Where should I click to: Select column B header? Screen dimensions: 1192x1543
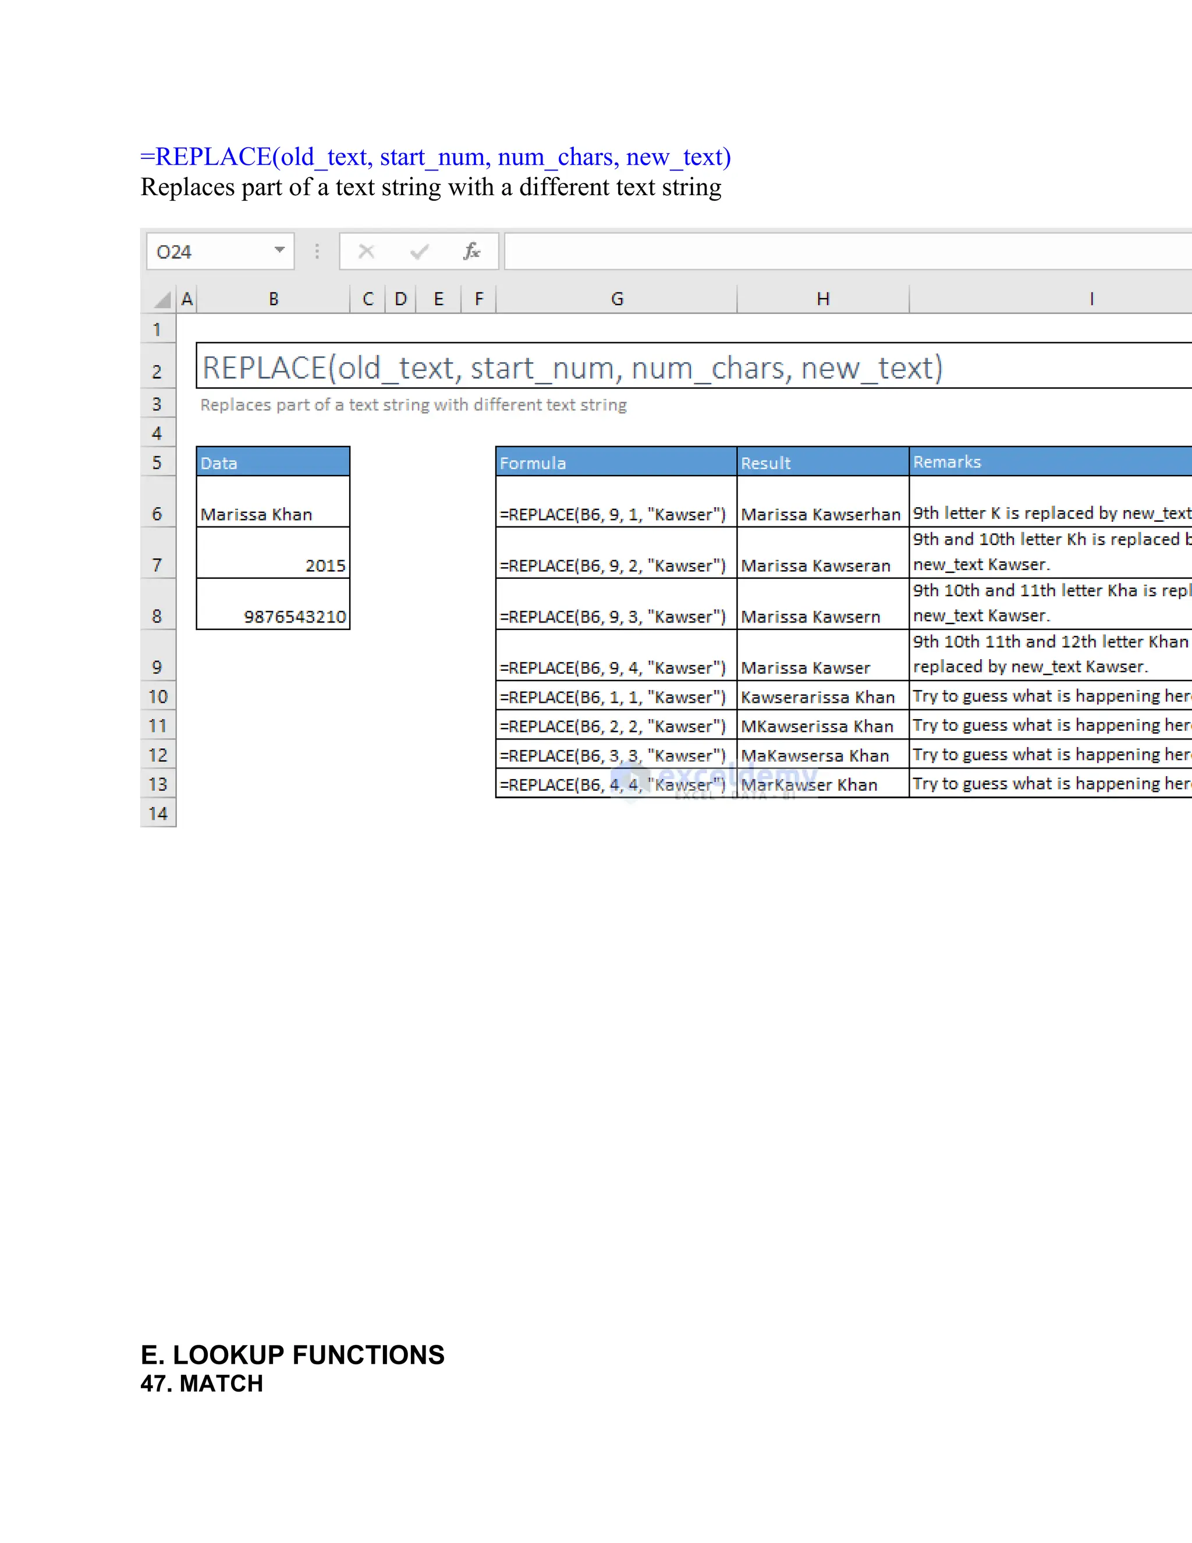pyautogui.click(x=274, y=299)
